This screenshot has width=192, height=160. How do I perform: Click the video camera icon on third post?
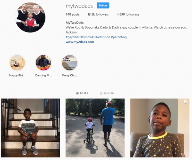186,102
